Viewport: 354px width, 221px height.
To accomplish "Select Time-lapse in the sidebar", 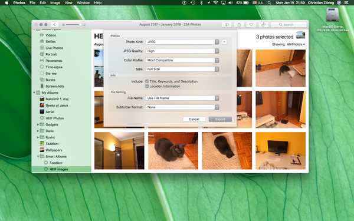I will tap(54, 67).
